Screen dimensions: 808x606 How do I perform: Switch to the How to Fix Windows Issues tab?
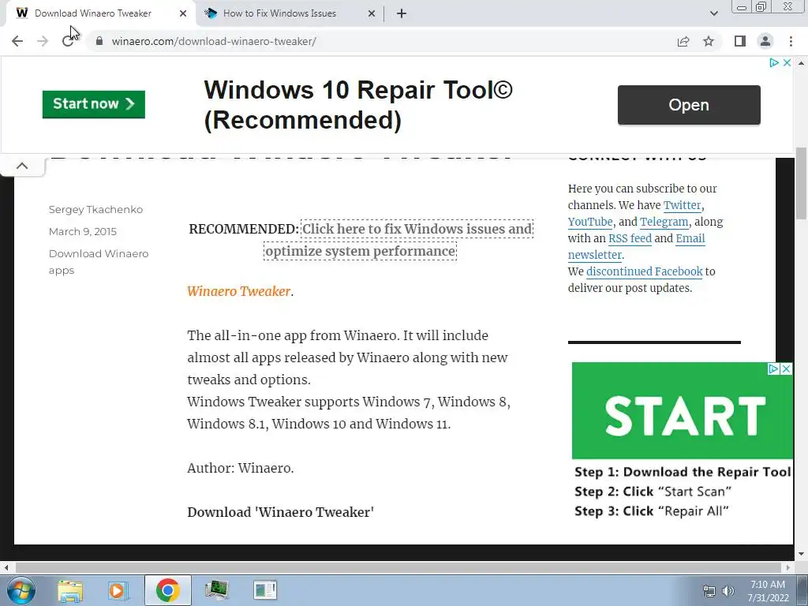[x=279, y=13]
